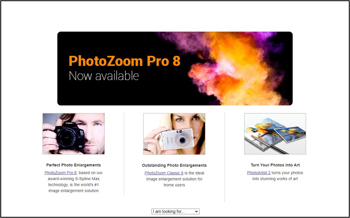Click the "ideal image enlargement solution" description
The width and height of the screenshot is (350, 218).
(x=174, y=179)
